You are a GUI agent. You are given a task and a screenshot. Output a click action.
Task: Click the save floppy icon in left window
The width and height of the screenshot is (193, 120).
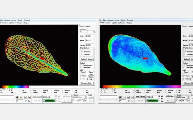[x=17, y=97]
